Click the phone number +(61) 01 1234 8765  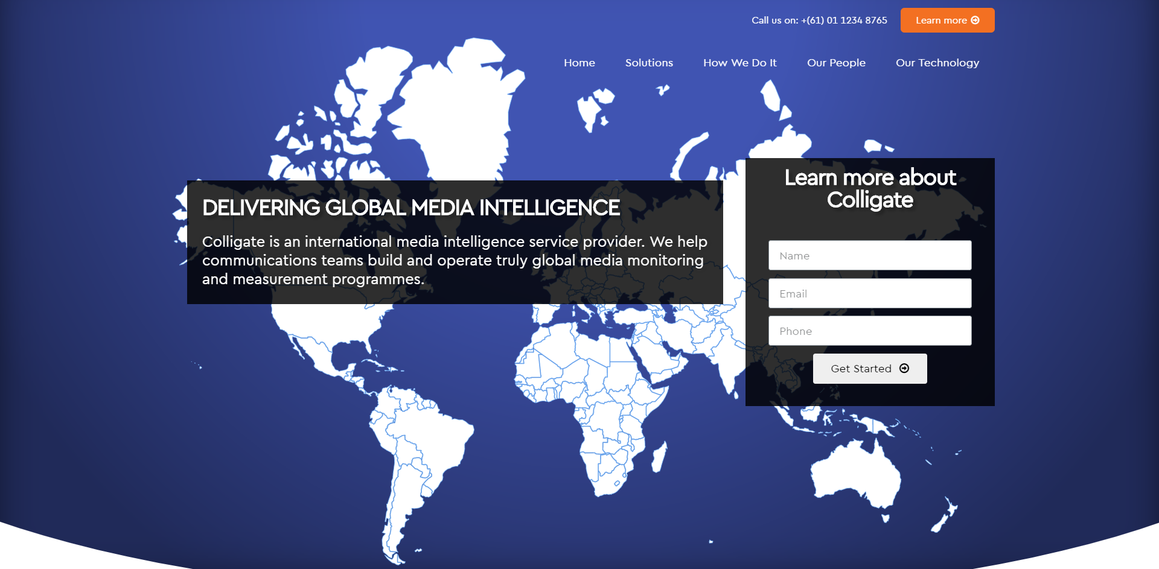[x=844, y=21]
